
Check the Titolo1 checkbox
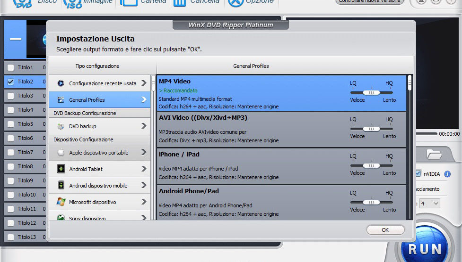(x=10, y=67)
